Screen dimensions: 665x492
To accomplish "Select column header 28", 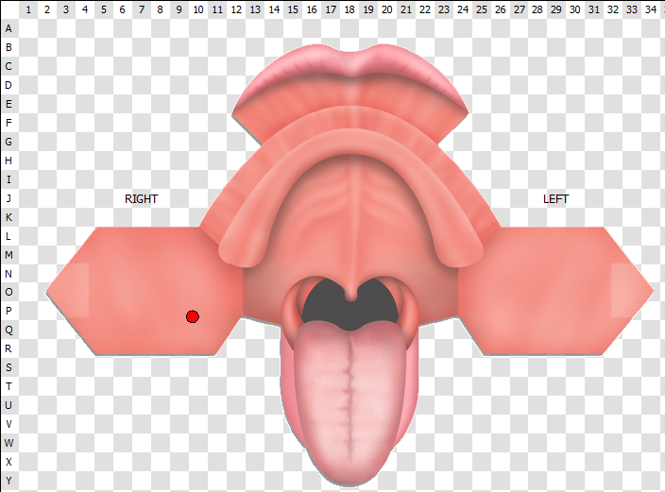I will click(x=537, y=9).
